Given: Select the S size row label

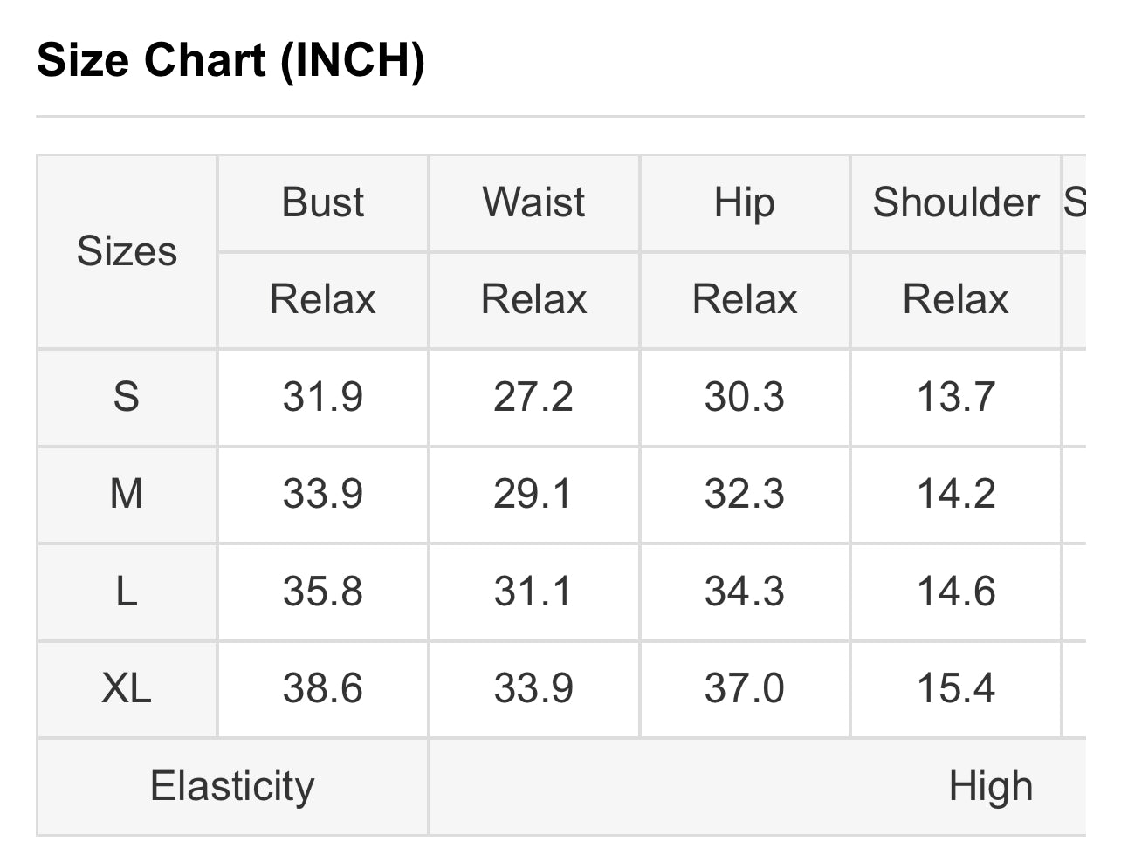Looking at the screenshot, I should point(127,398).
